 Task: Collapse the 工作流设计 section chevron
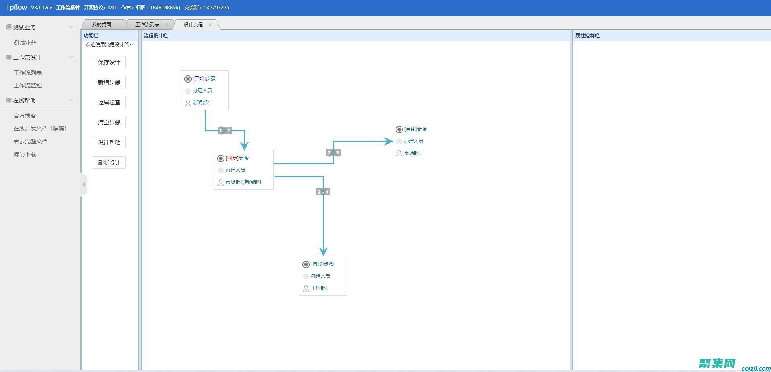tap(71, 57)
